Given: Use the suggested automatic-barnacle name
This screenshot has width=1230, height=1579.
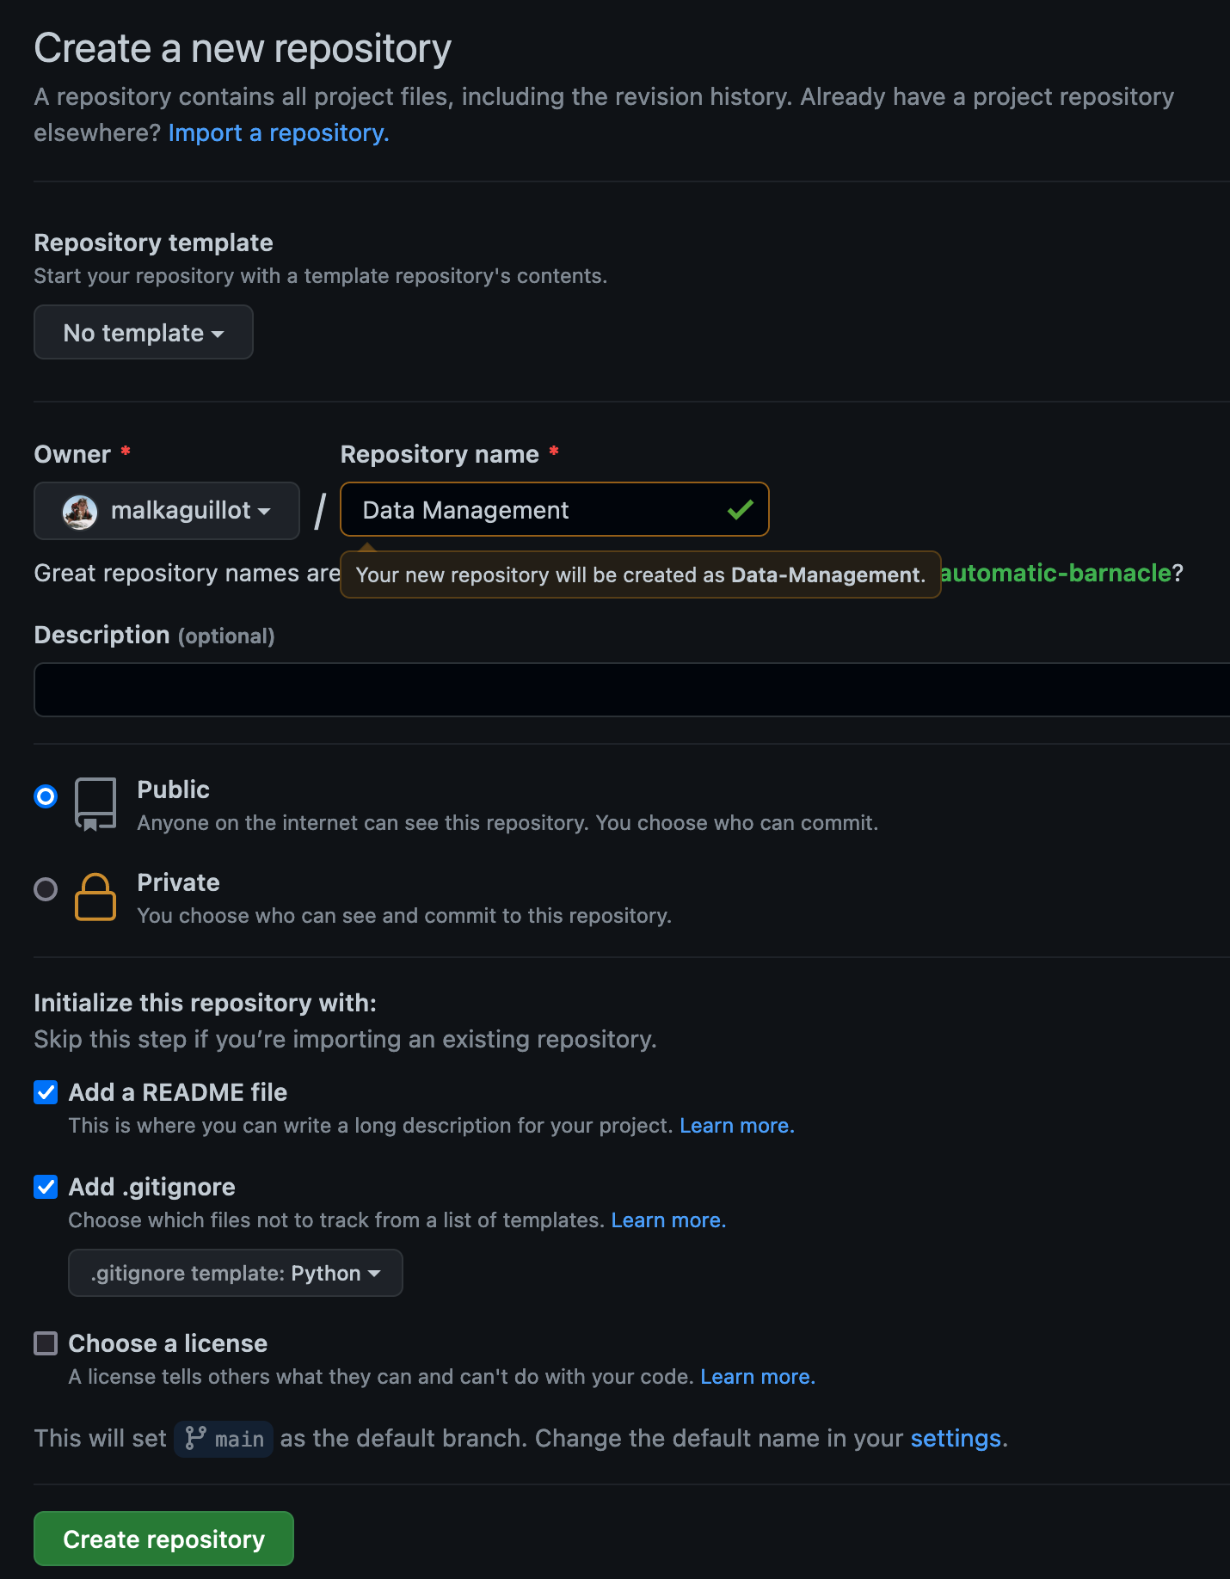Looking at the screenshot, I should 1056,573.
